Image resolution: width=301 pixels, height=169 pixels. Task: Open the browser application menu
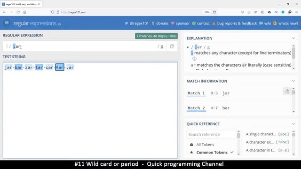(x=296, y=12)
